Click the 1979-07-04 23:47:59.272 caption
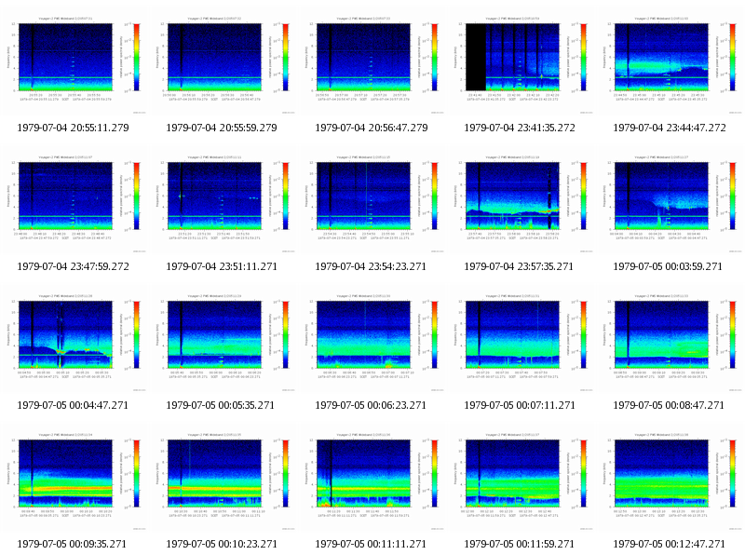The image size is (745, 555). (74, 266)
